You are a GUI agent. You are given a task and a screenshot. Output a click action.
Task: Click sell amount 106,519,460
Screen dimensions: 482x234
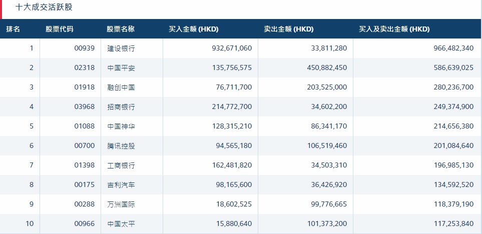[327, 145]
